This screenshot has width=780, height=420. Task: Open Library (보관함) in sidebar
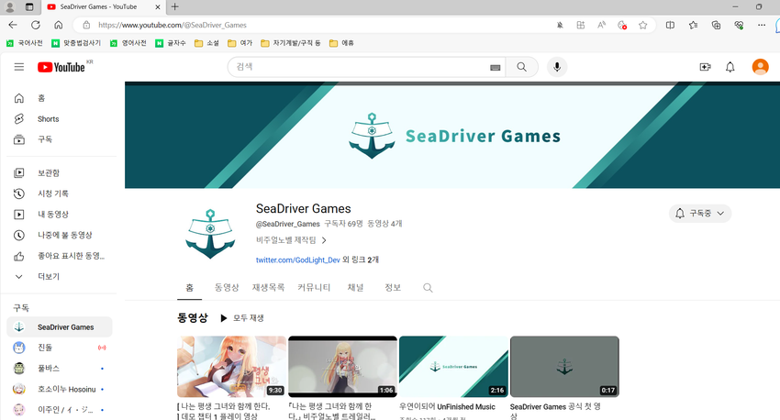click(61, 172)
